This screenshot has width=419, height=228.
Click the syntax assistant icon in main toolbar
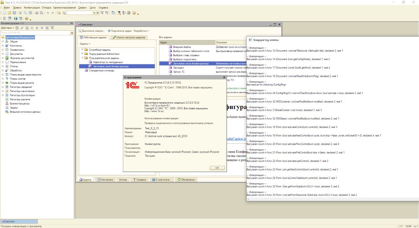point(119,13)
